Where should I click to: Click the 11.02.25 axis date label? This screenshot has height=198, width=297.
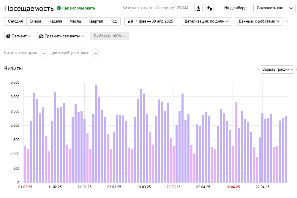tap(55, 187)
